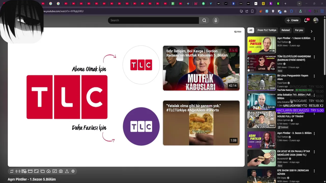Image resolution: width=326 pixels, height=183 pixels.
Task: Toggle the audio boost icon below player
Action: pos(18,171)
